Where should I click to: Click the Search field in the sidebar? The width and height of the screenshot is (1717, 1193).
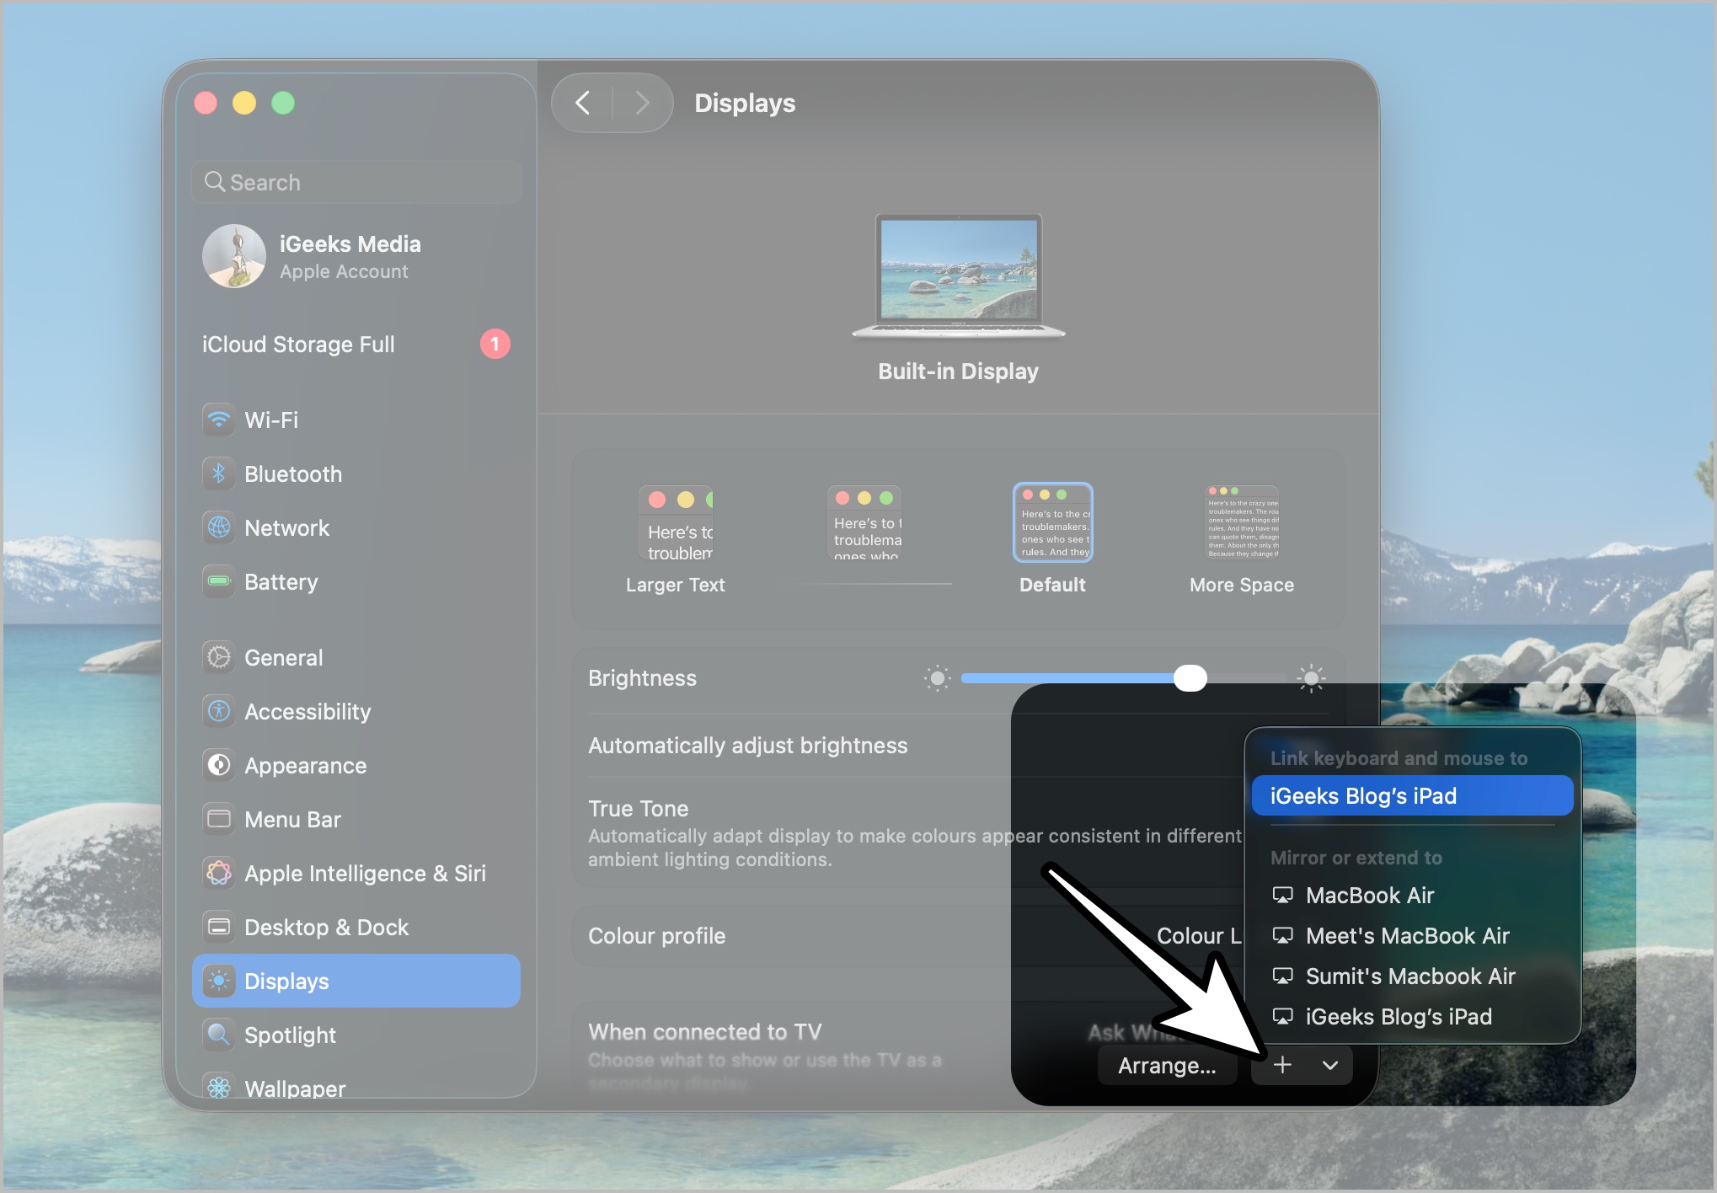pos(356,181)
